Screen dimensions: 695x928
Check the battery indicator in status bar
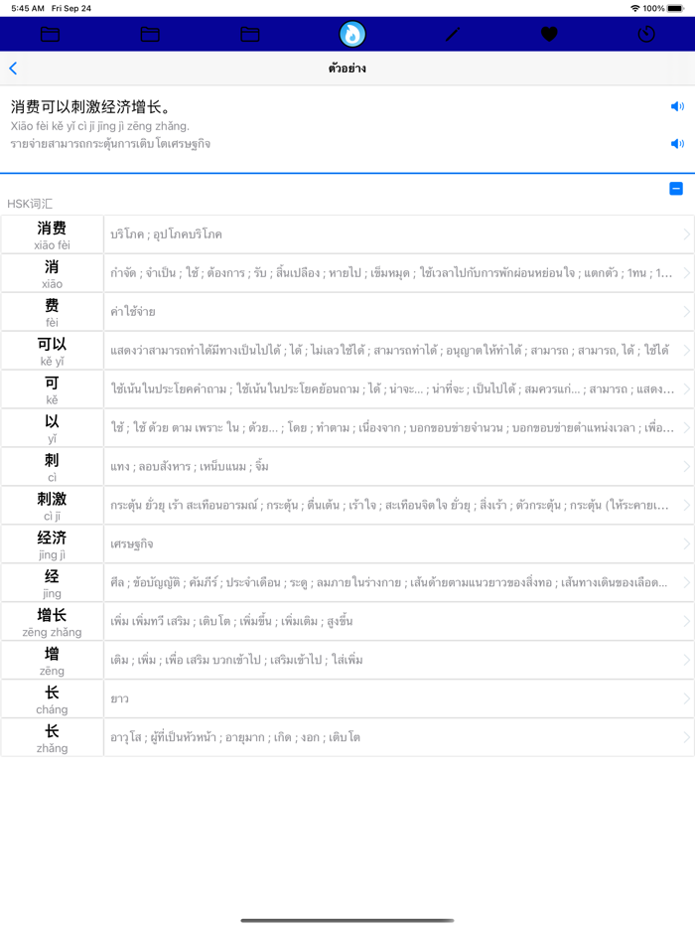675,8
